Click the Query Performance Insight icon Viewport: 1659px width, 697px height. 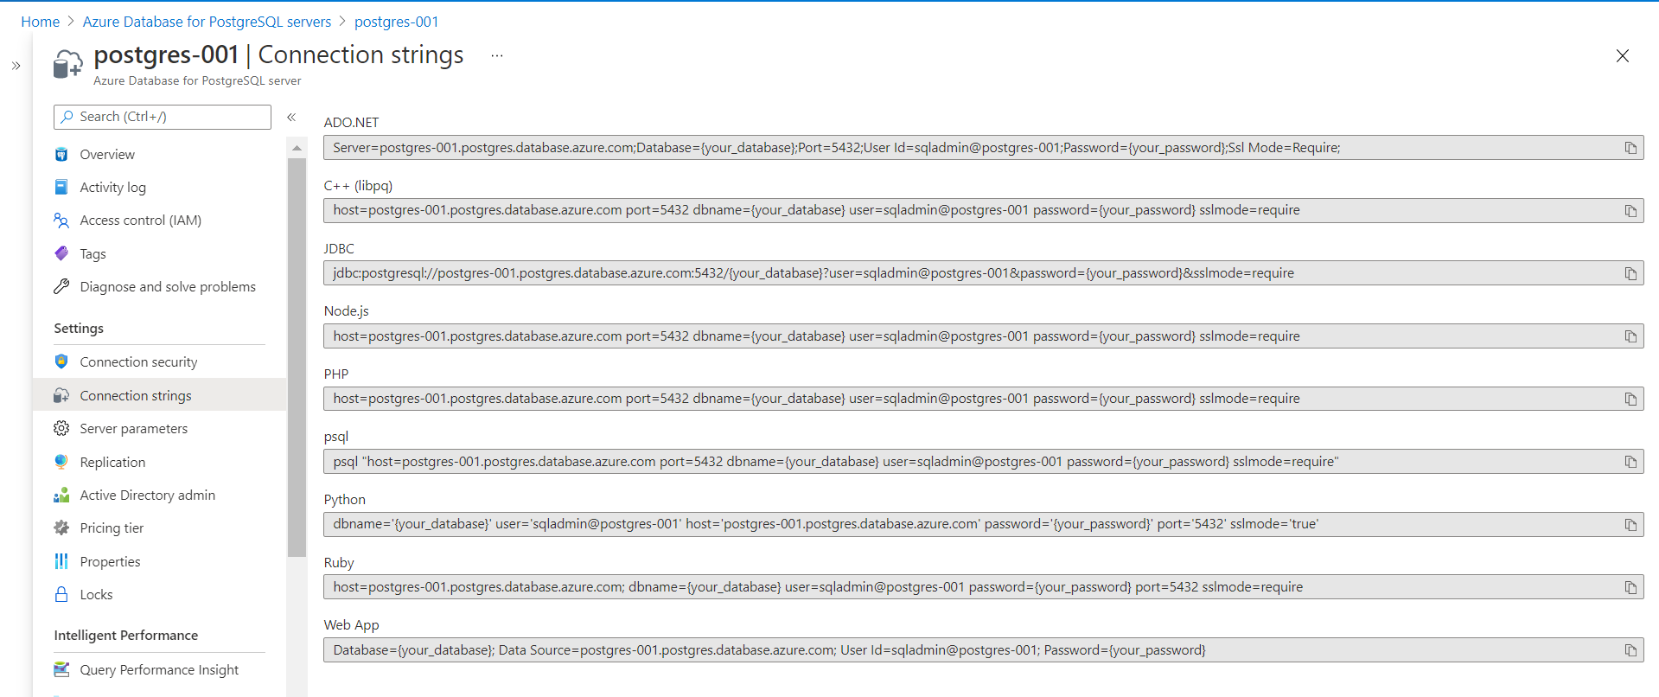pos(61,669)
